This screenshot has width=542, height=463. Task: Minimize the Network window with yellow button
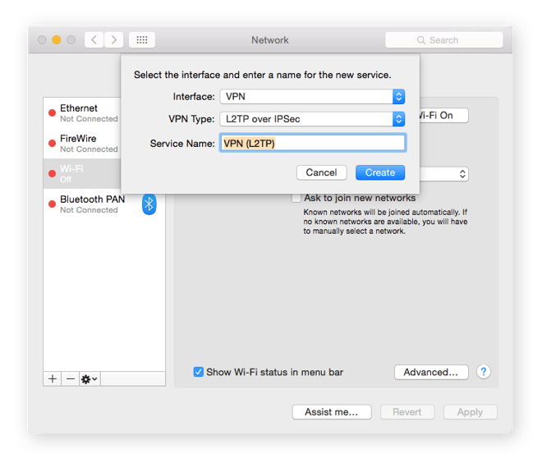click(x=57, y=40)
